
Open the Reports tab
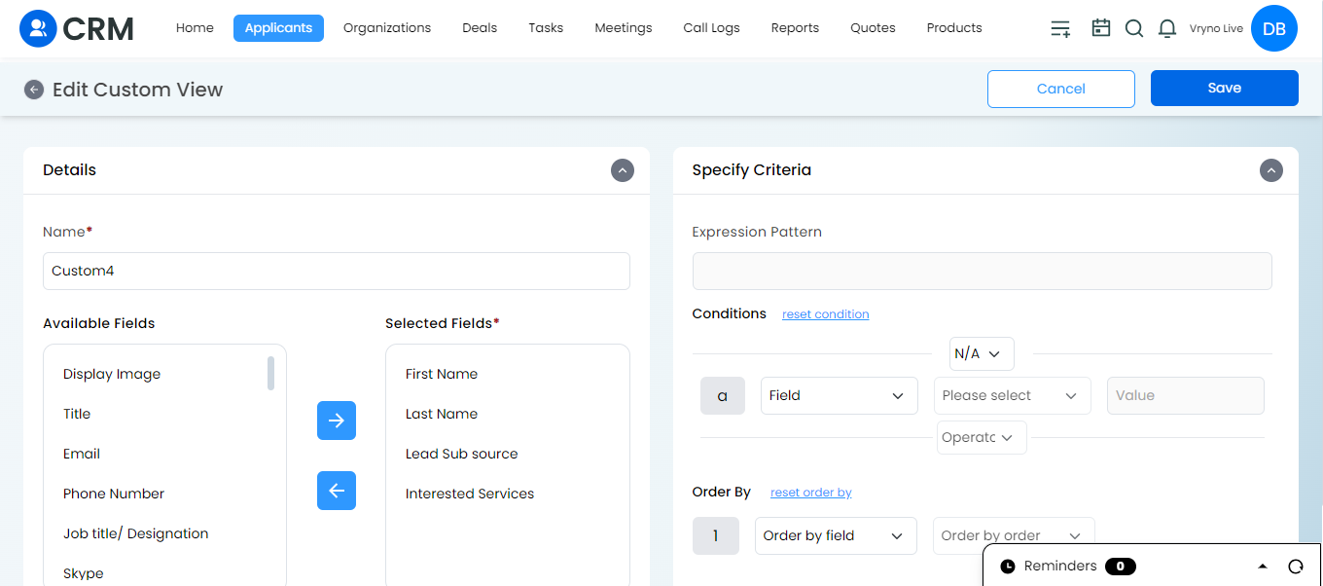tap(795, 28)
